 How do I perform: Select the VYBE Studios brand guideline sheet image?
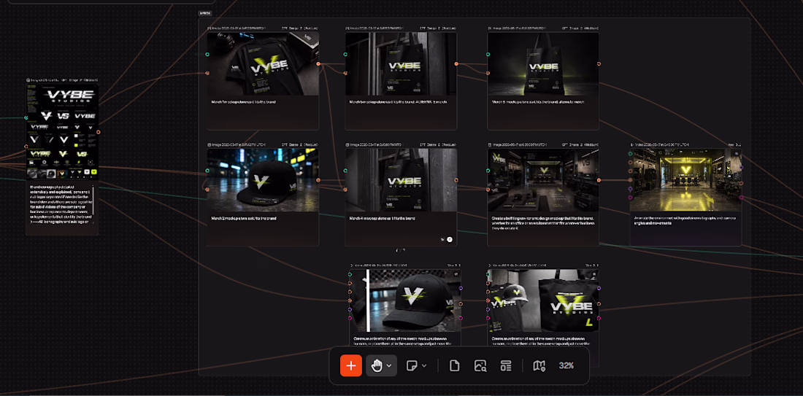point(61,131)
